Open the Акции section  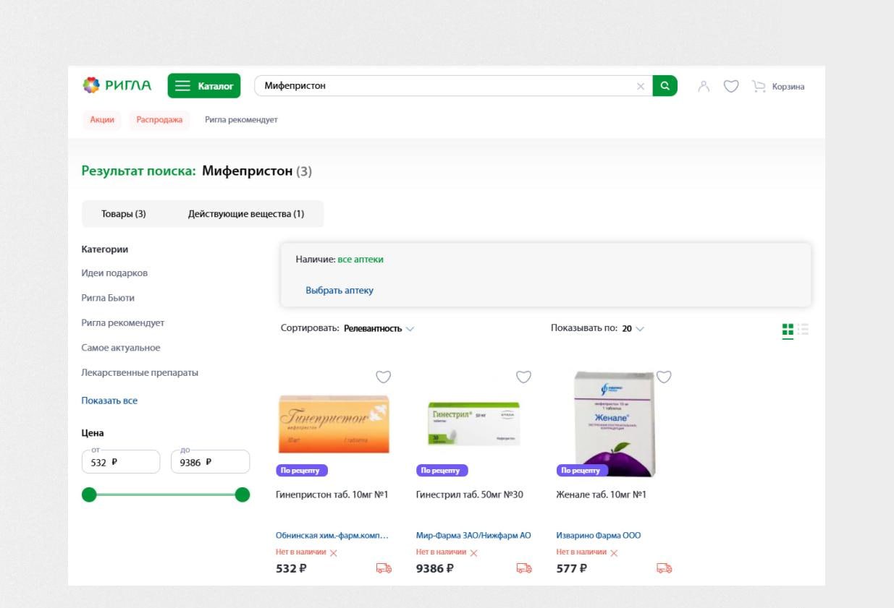click(x=102, y=120)
